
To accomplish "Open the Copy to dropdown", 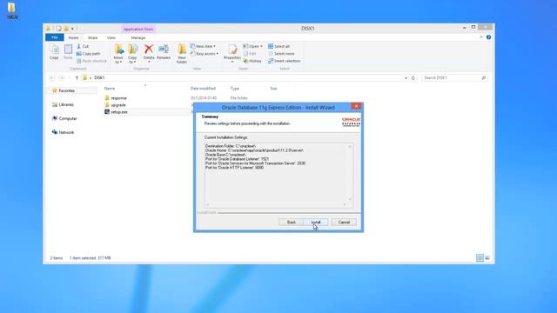I will 132,54.
